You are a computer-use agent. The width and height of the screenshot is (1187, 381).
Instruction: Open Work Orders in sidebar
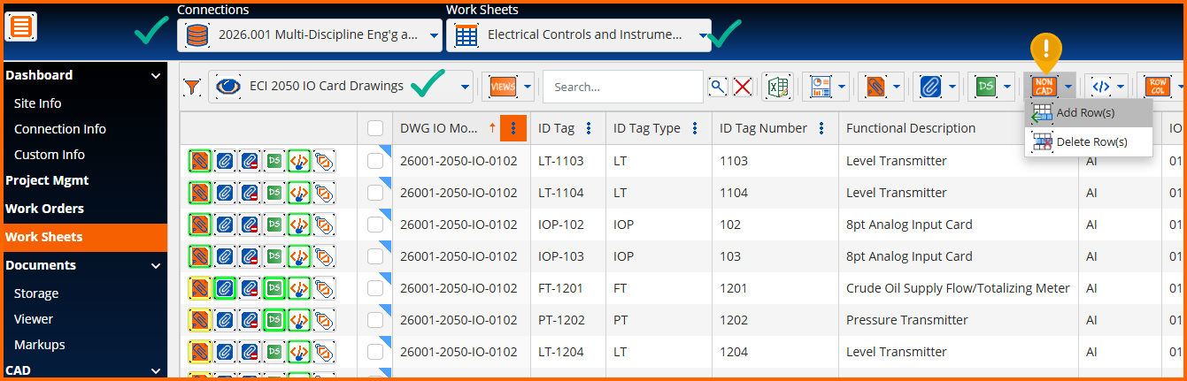(45, 209)
